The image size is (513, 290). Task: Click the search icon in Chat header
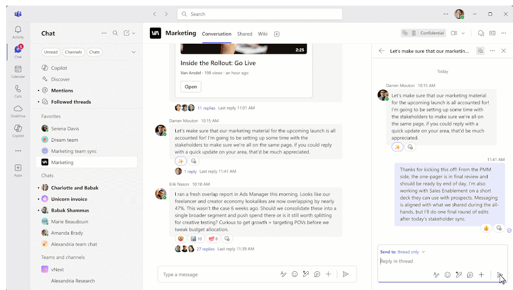click(115, 33)
